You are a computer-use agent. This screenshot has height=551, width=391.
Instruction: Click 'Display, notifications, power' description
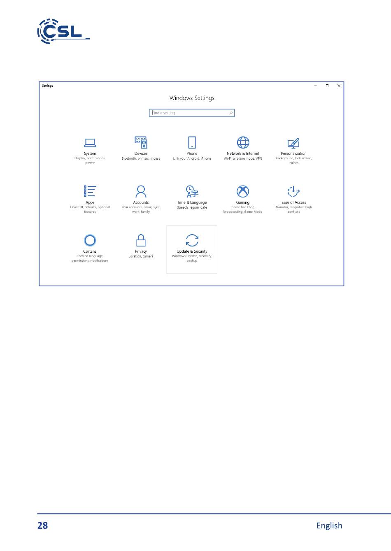90,160
